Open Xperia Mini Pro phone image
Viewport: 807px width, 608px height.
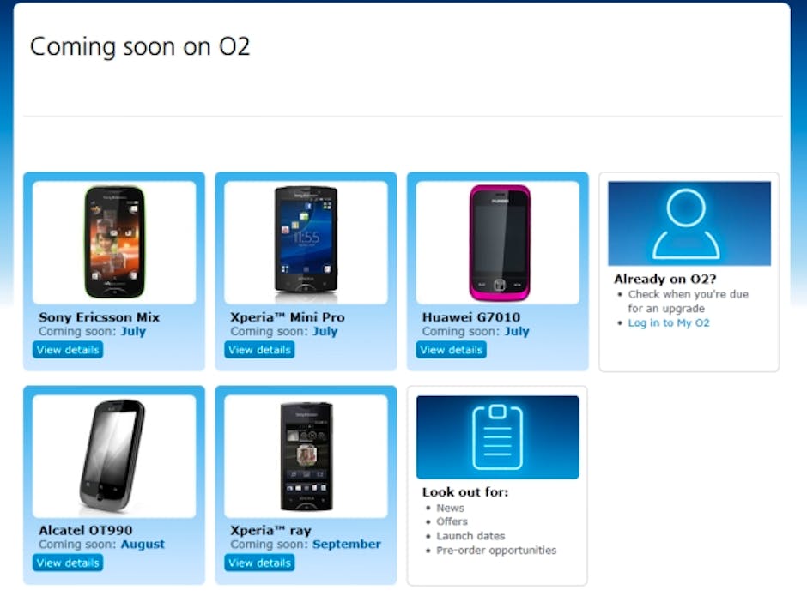[x=306, y=244]
